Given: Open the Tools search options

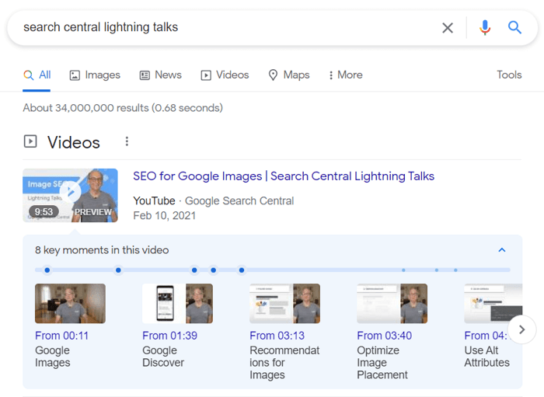Looking at the screenshot, I should pyautogui.click(x=509, y=75).
